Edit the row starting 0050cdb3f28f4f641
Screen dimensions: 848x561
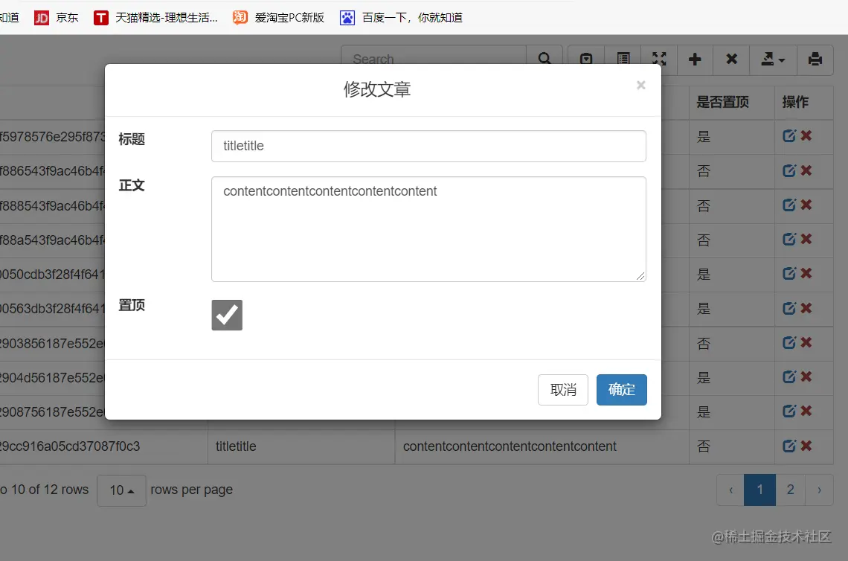coord(789,273)
